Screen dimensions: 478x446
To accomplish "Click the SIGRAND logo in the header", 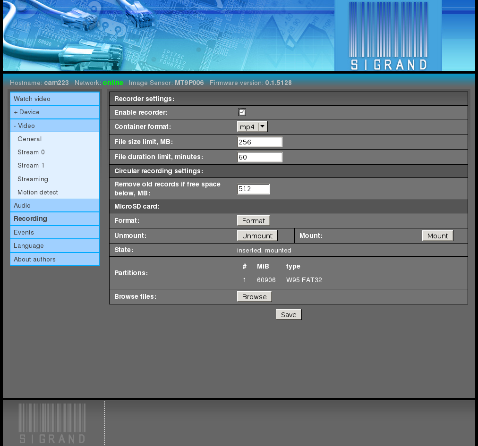I will (x=388, y=36).
